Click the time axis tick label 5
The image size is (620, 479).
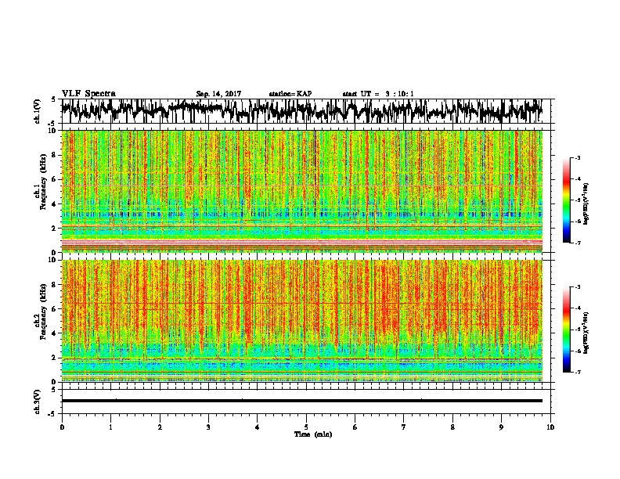click(306, 427)
